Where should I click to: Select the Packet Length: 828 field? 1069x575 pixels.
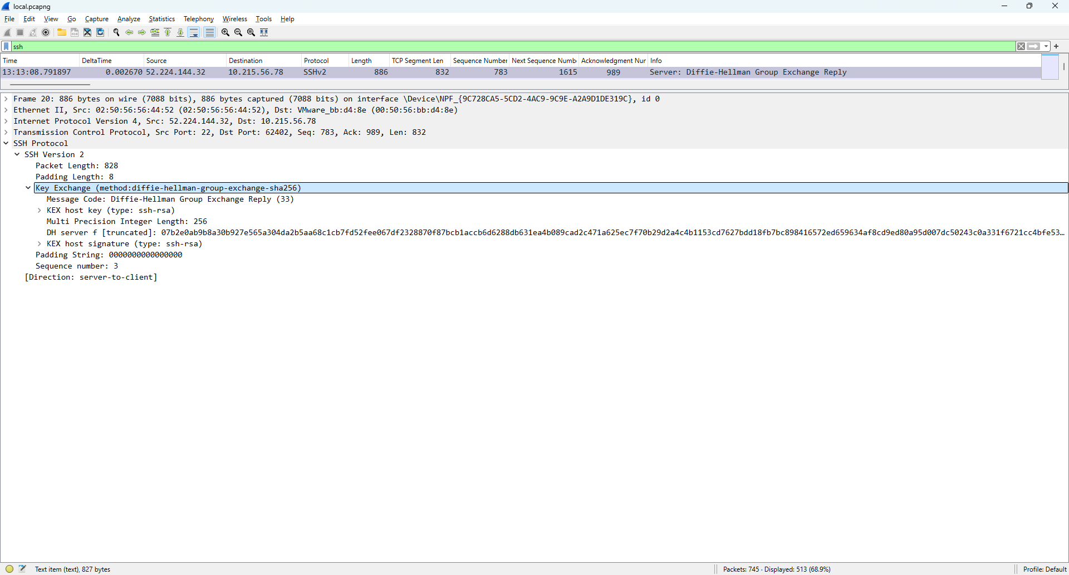(x=77, y=165)
